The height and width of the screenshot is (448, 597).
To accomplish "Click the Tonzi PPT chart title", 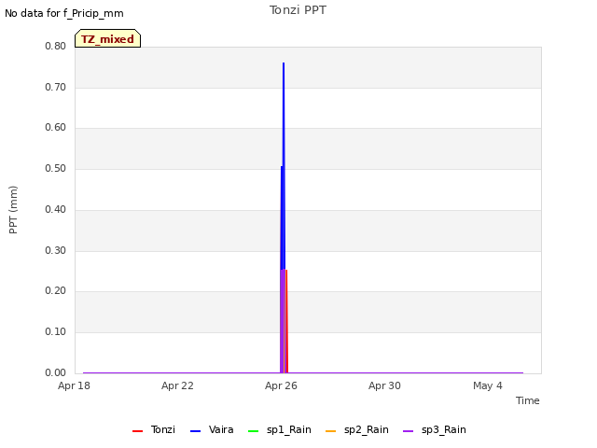I will (x=298, y=10).
